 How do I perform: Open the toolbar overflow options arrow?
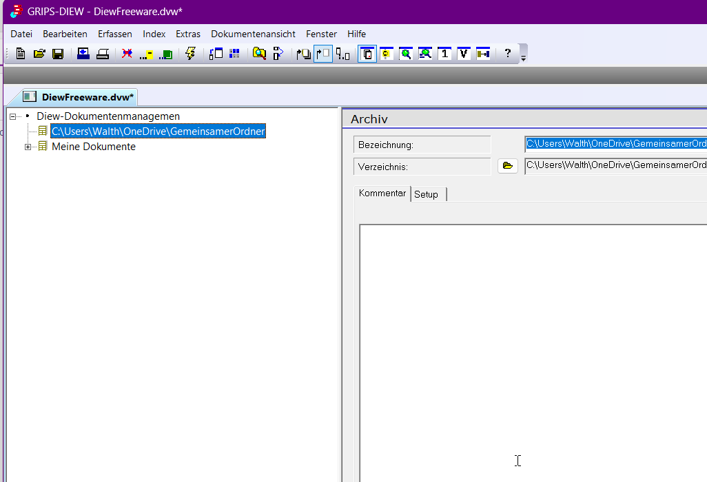(x=523, y=59)
